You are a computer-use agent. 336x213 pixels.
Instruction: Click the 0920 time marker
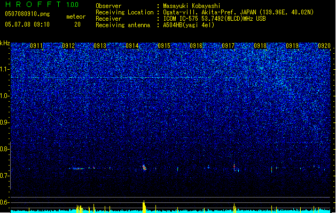point(324,46)
